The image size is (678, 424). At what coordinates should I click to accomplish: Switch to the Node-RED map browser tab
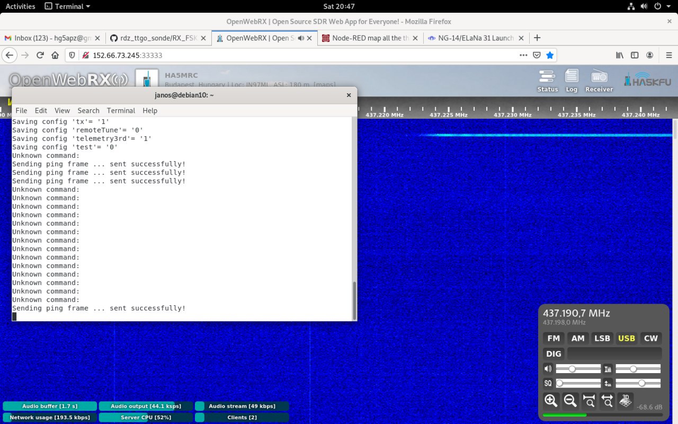(x=367, y=38)
